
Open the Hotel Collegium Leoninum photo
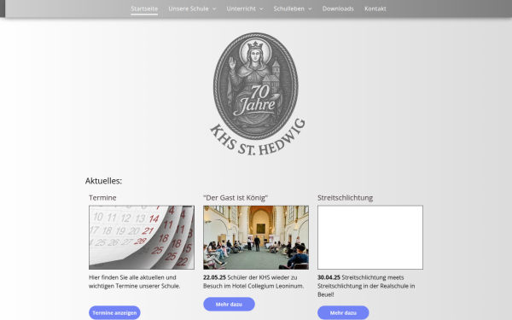click(x=256, y=237)
